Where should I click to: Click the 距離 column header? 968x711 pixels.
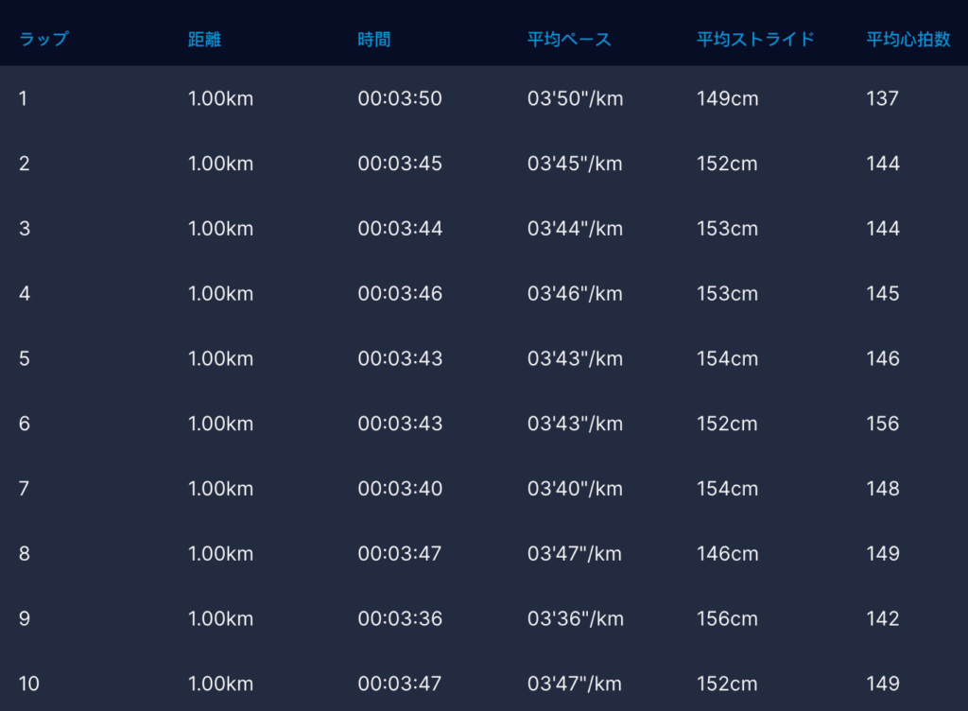pos(204,40)
